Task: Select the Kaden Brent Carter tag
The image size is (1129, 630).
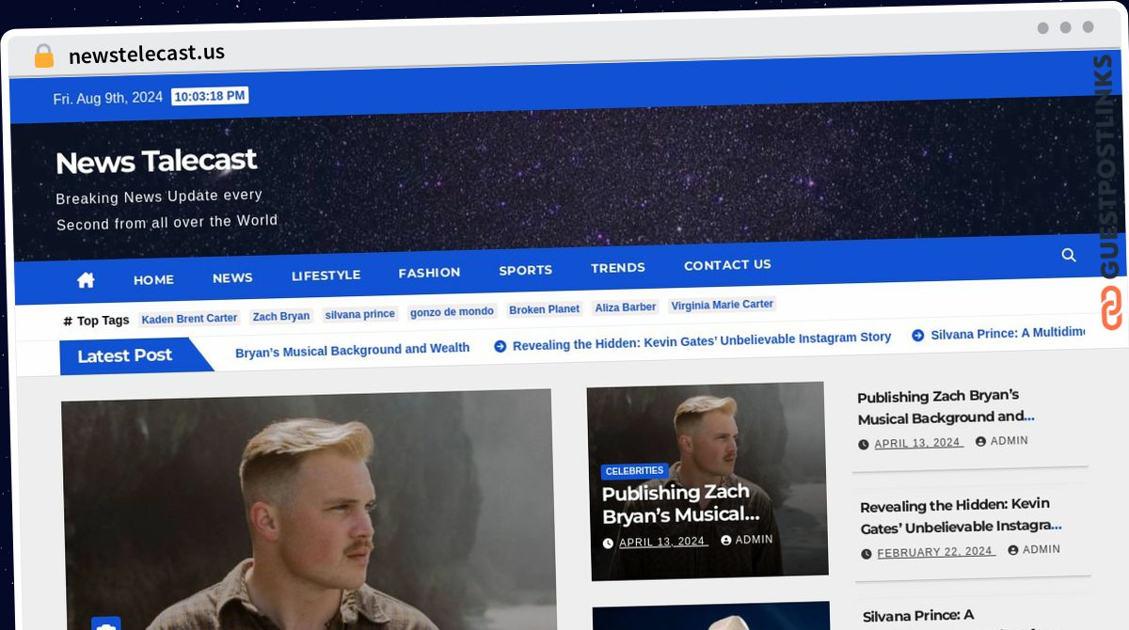Action: [189, 319]
